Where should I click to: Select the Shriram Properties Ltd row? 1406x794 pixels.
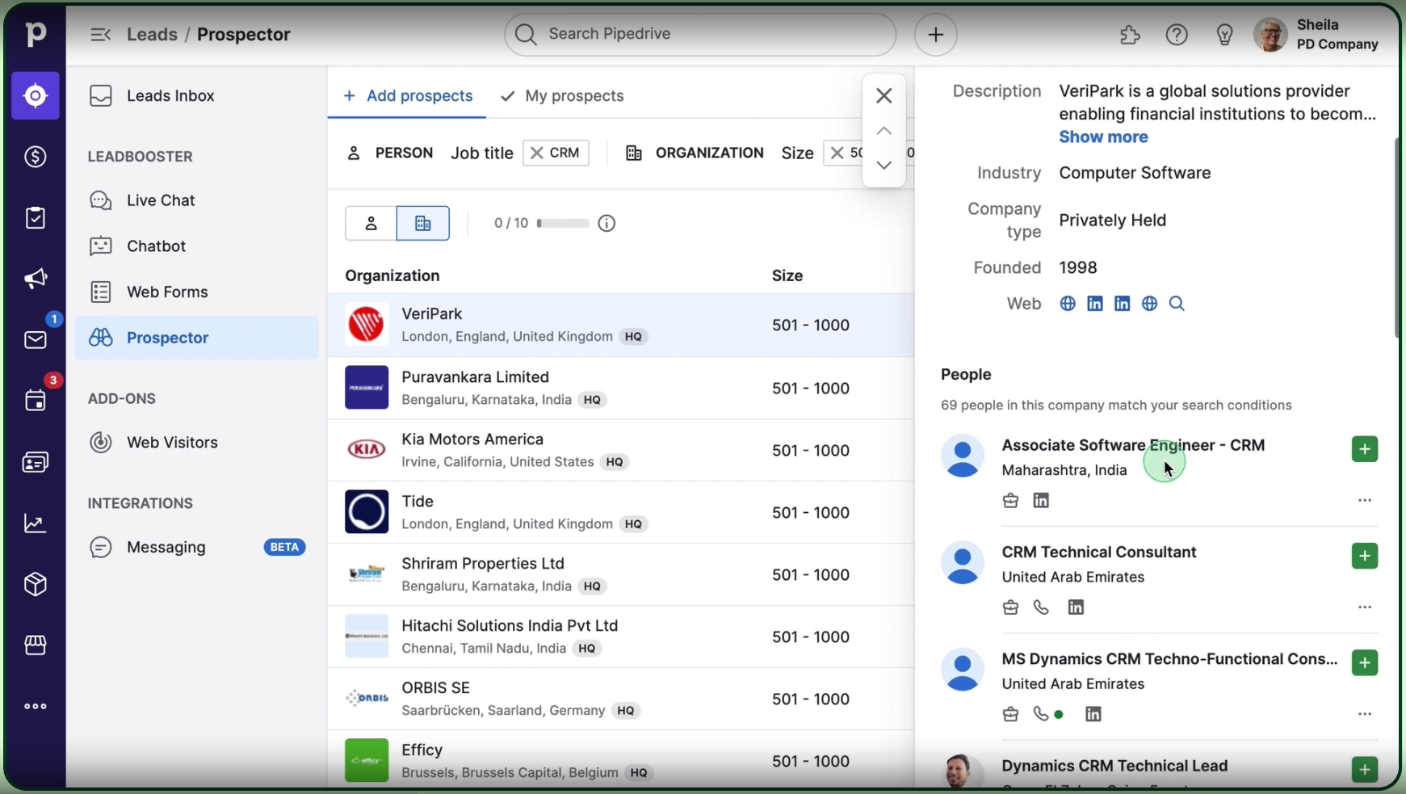(x=621, y=574)
